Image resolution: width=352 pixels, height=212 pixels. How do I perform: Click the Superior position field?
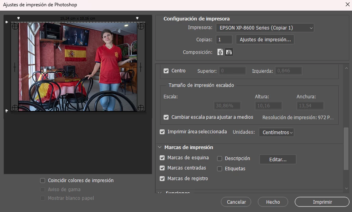coord(232,71)
